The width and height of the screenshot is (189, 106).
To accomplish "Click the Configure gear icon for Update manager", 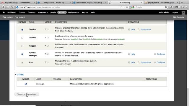I will (x=155, y=54).
